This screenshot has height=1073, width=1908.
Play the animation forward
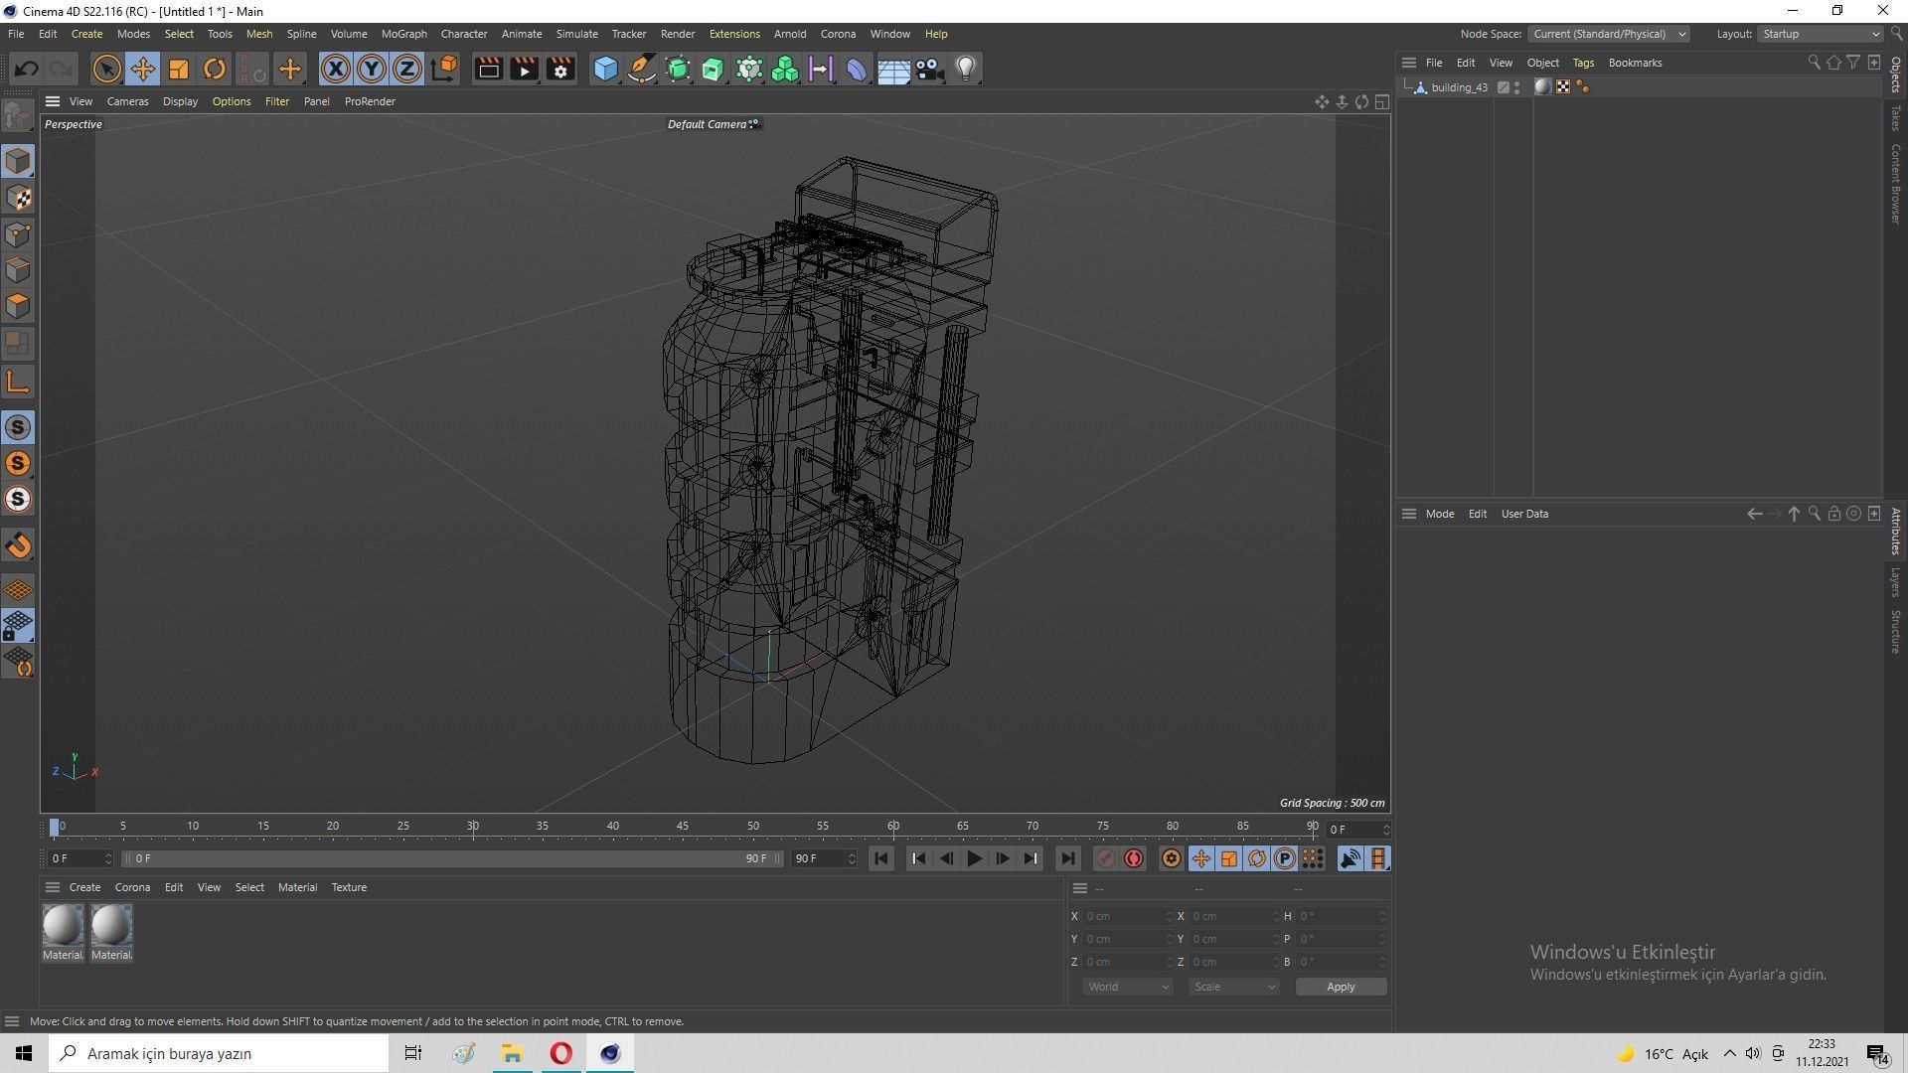coord(975,858)
